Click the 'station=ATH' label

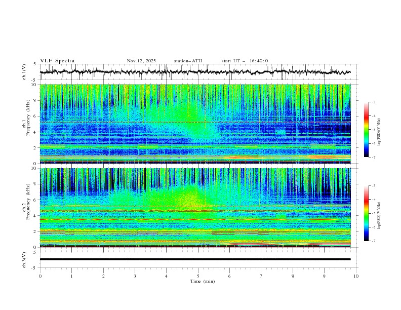coord(188,61)
